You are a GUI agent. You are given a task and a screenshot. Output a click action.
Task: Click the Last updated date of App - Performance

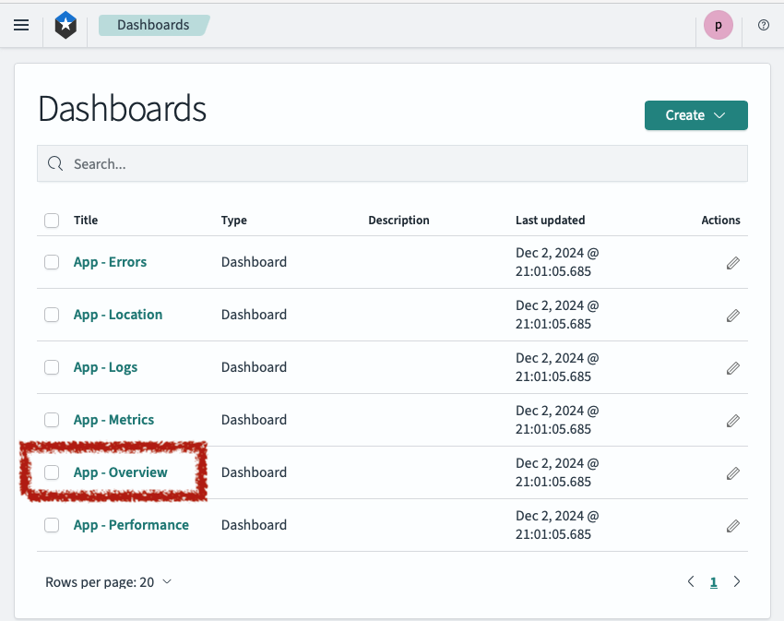pyautogui.click(x=557, y=525)
